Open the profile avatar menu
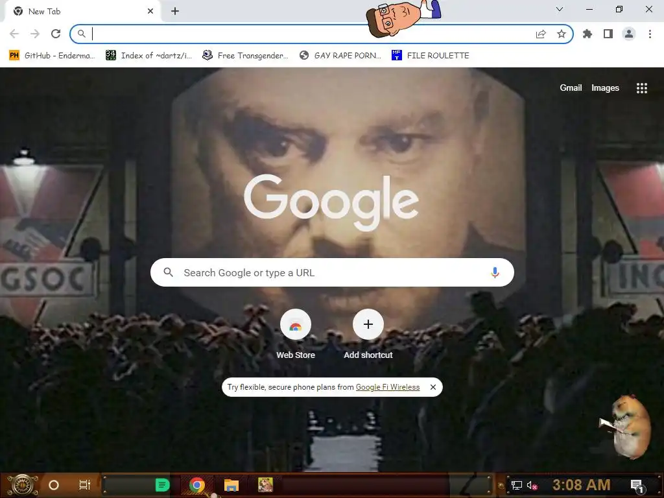The width and height of the screenshot is (664, 498). coord(629,34)
